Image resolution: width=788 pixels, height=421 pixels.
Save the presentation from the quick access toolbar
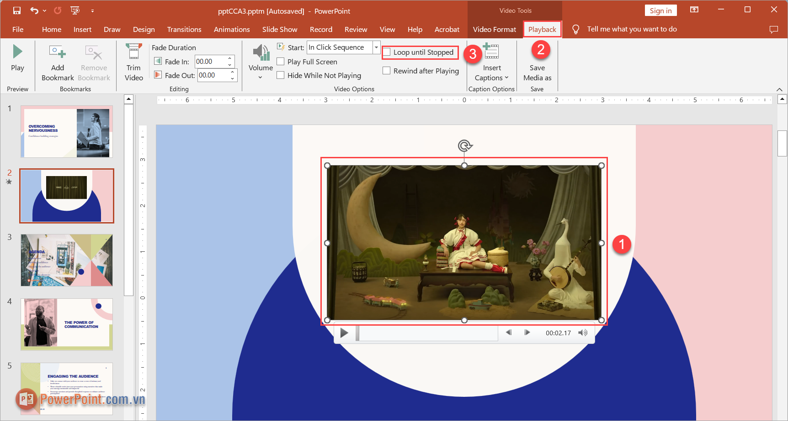coord(17,10)
